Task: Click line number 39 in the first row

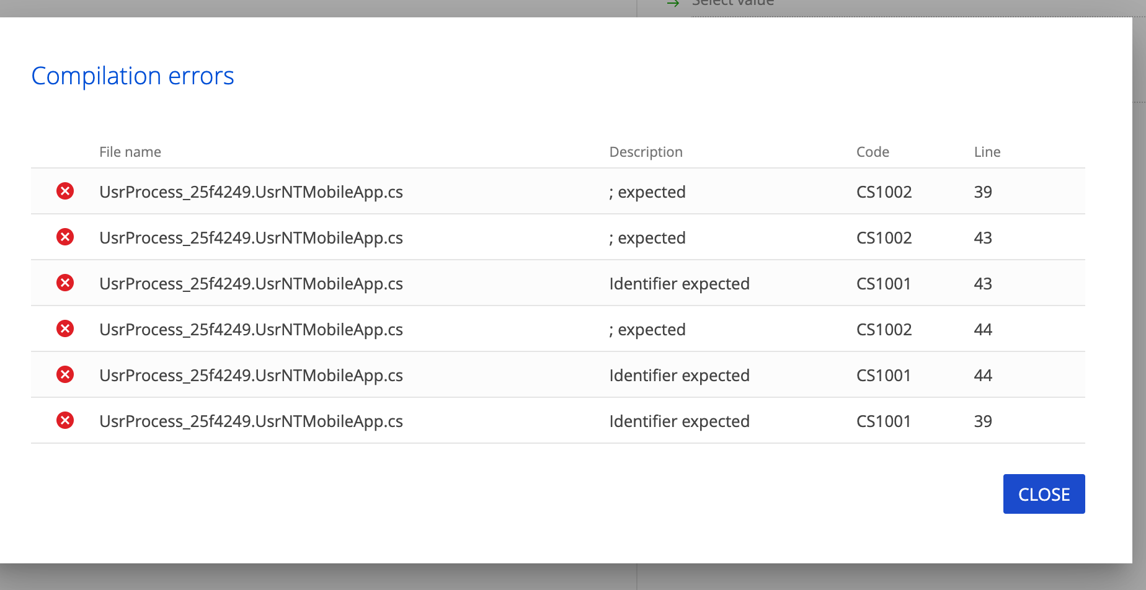Action: [x=983, y=192]
